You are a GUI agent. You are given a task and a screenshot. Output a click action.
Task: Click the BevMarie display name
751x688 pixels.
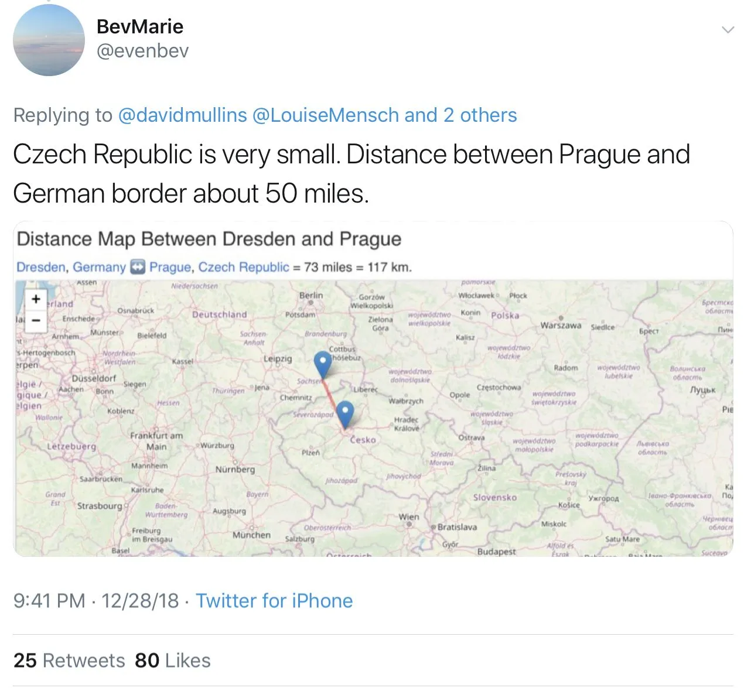139,26
